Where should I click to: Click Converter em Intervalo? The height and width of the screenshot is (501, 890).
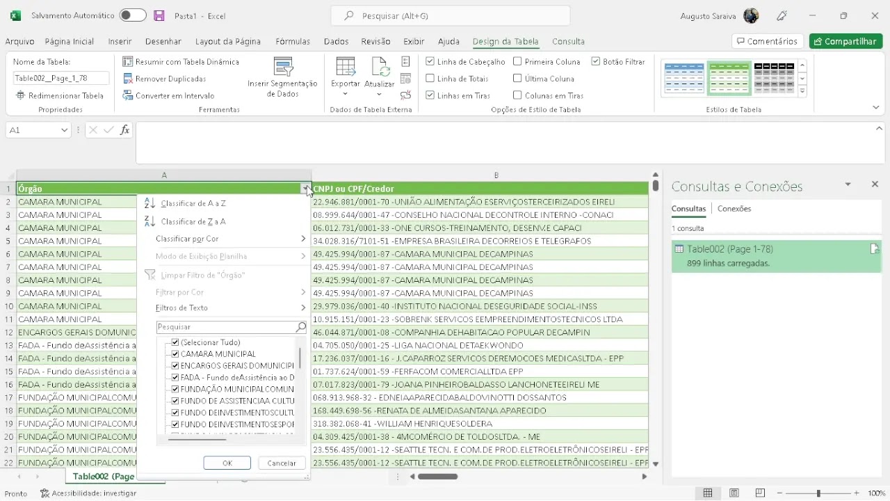(169, 95)
